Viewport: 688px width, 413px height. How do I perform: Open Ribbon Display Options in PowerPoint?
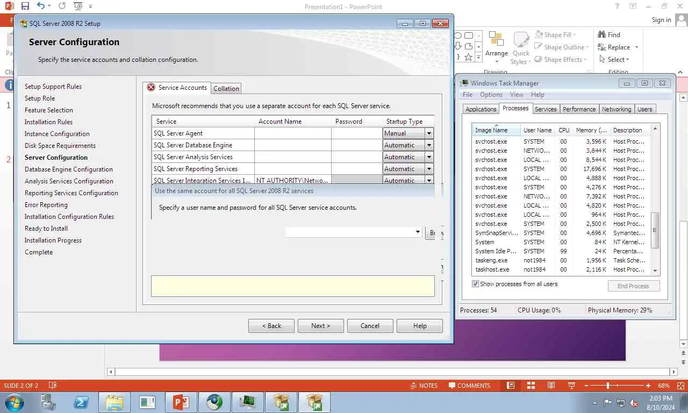tap(633, 6)
